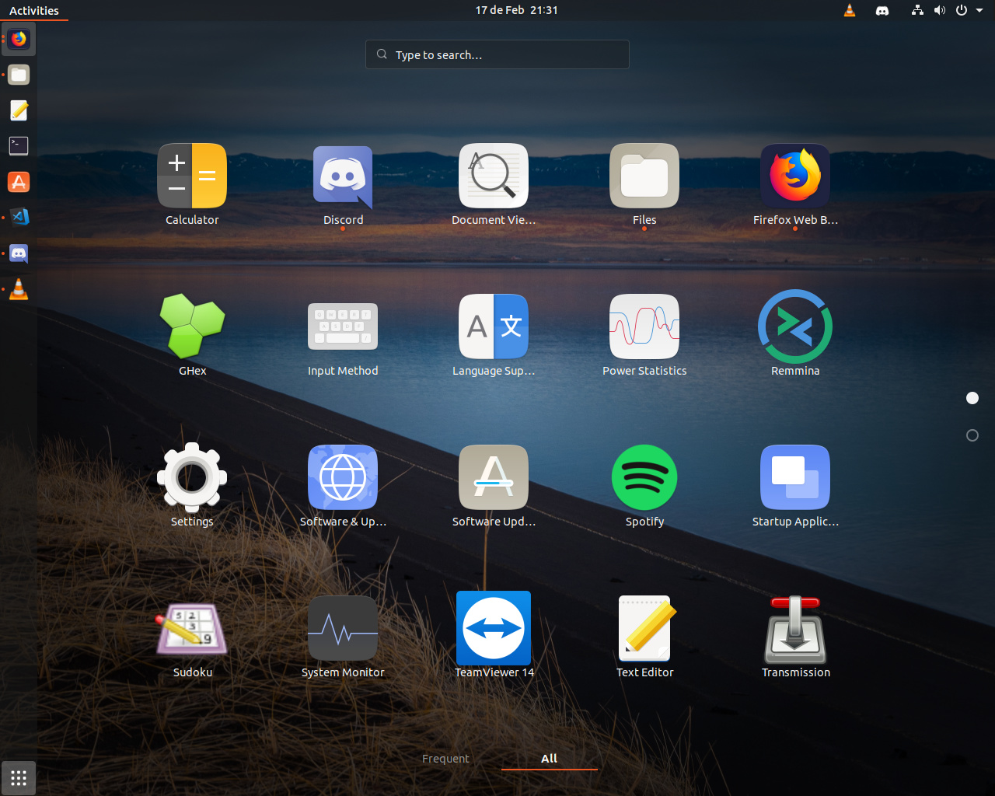995x796 pixels.
Task: Expand the system menu arrow in top bar
Action: point(979,10)
